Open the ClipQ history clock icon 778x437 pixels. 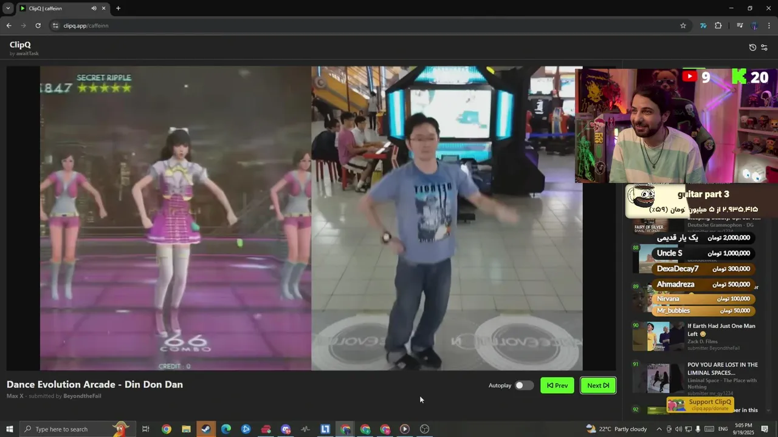pos(752,47)
